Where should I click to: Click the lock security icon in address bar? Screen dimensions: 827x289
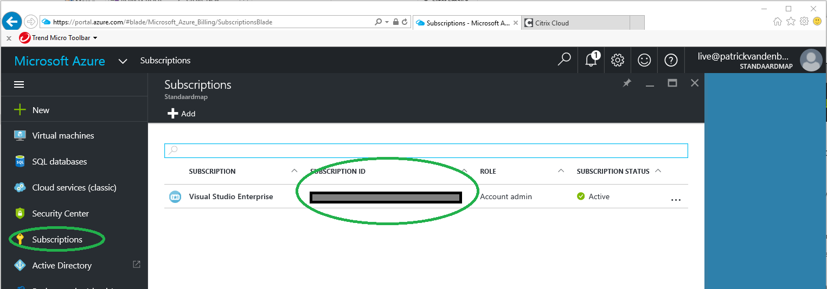[x=396, y=22]
